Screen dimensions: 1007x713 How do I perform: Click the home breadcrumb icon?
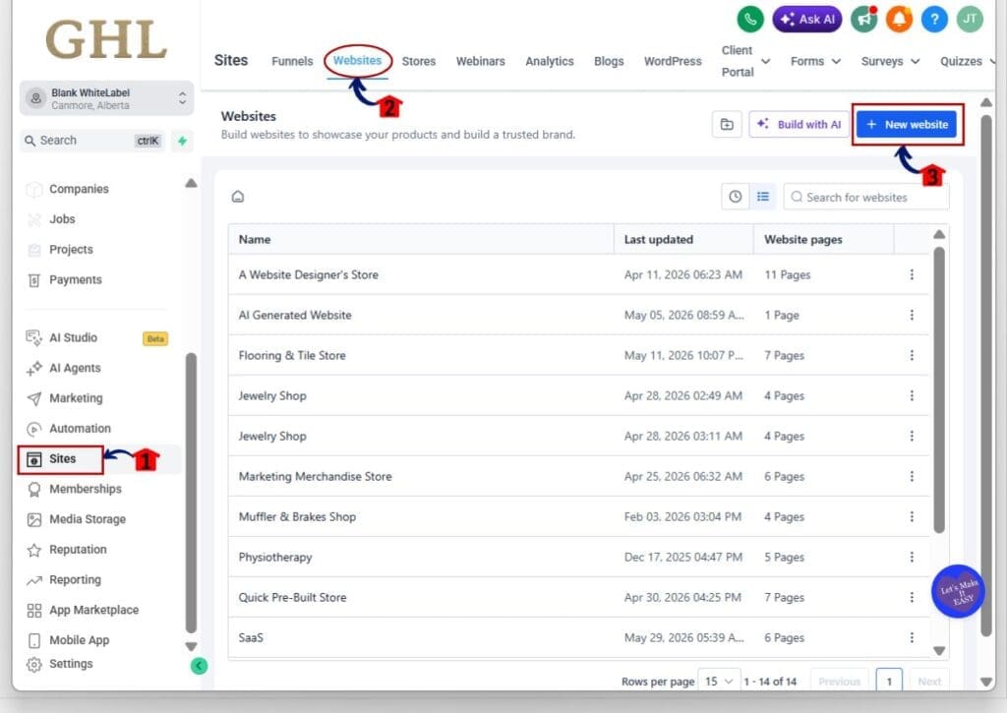coord(238,197)
